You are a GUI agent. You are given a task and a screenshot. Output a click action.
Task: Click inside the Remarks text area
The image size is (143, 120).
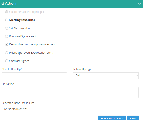coord(70,92)
